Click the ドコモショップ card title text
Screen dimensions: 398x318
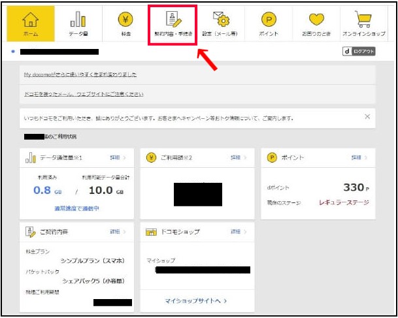tap(180, 232)
